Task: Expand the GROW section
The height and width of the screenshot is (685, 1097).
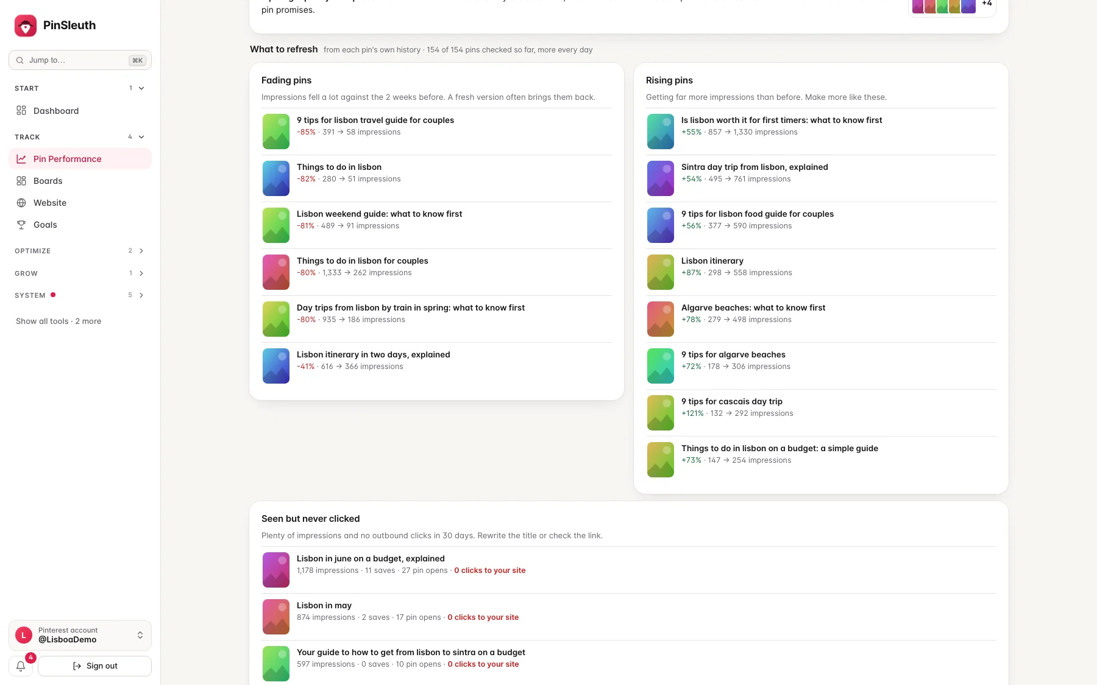Action: point(80,273)
